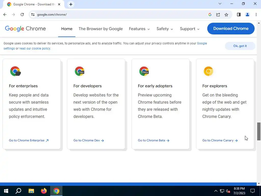
Task: Click the network status tray icon
Action: point(222,191)
